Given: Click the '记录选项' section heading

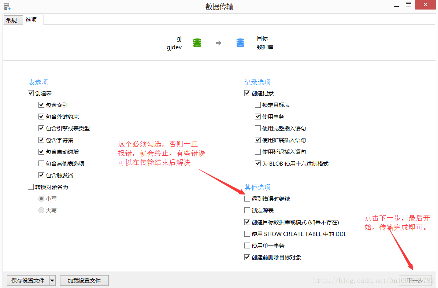Looking at the screenshot, I should tap(257, 82).
